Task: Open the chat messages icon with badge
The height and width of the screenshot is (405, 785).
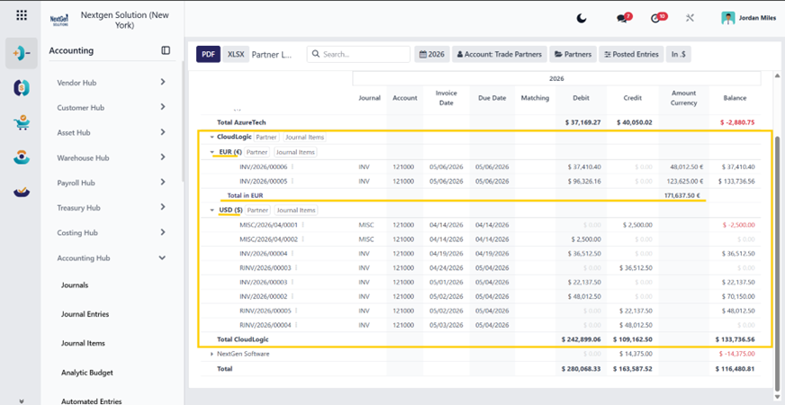Action: point(624,18)
